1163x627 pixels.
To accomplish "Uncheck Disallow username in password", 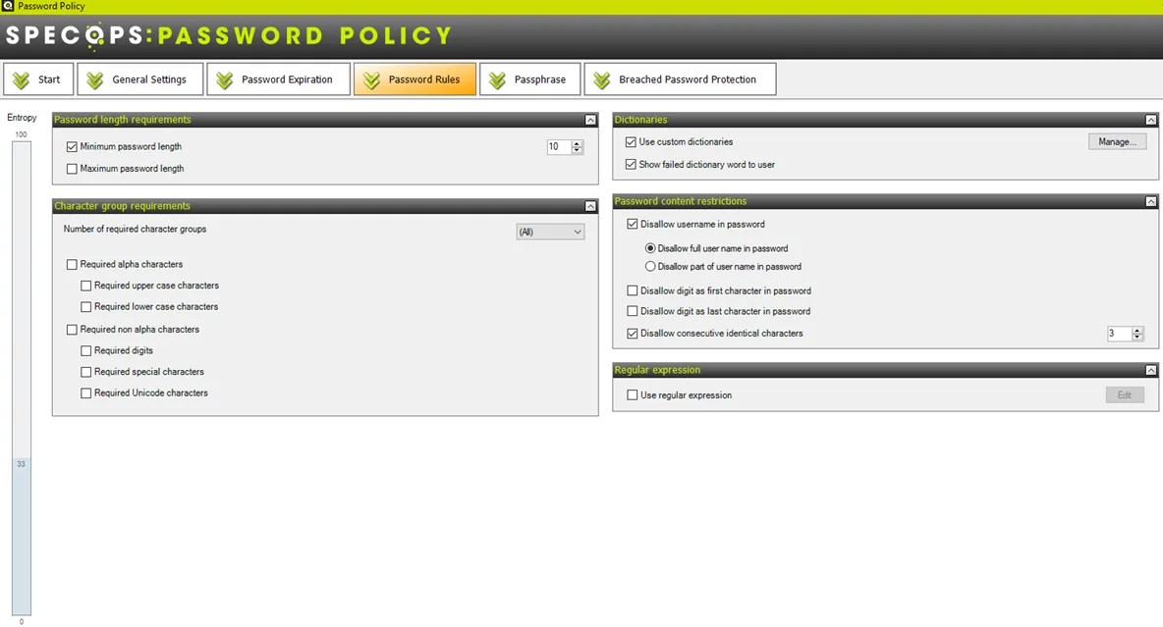I will (633, 224).
